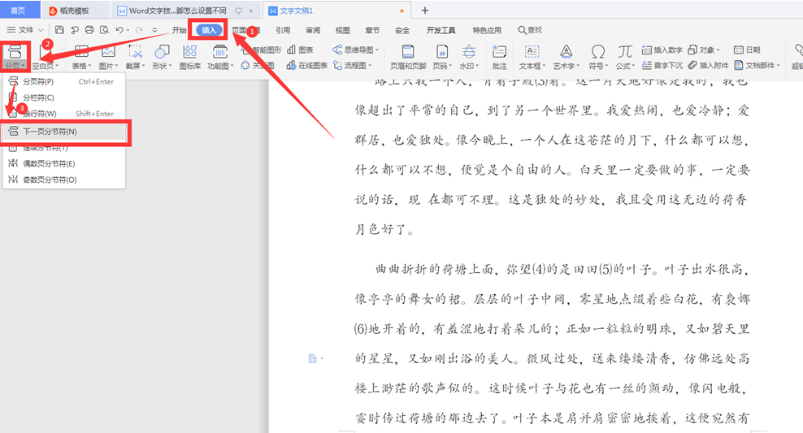Insert a 思维导图 mind map
The image size is (803, 433).
355,50
